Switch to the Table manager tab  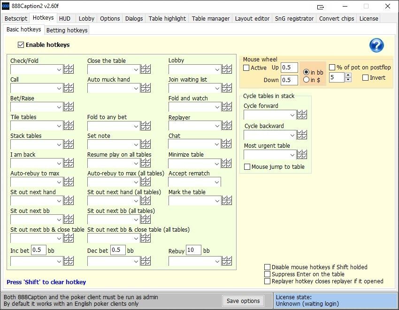210,19
